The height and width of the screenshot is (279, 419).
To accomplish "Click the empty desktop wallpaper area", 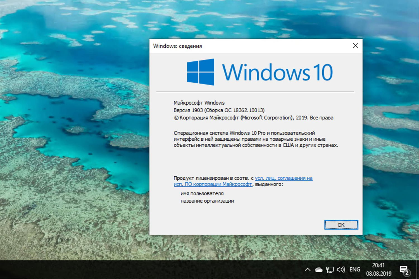I will (70, 139).
